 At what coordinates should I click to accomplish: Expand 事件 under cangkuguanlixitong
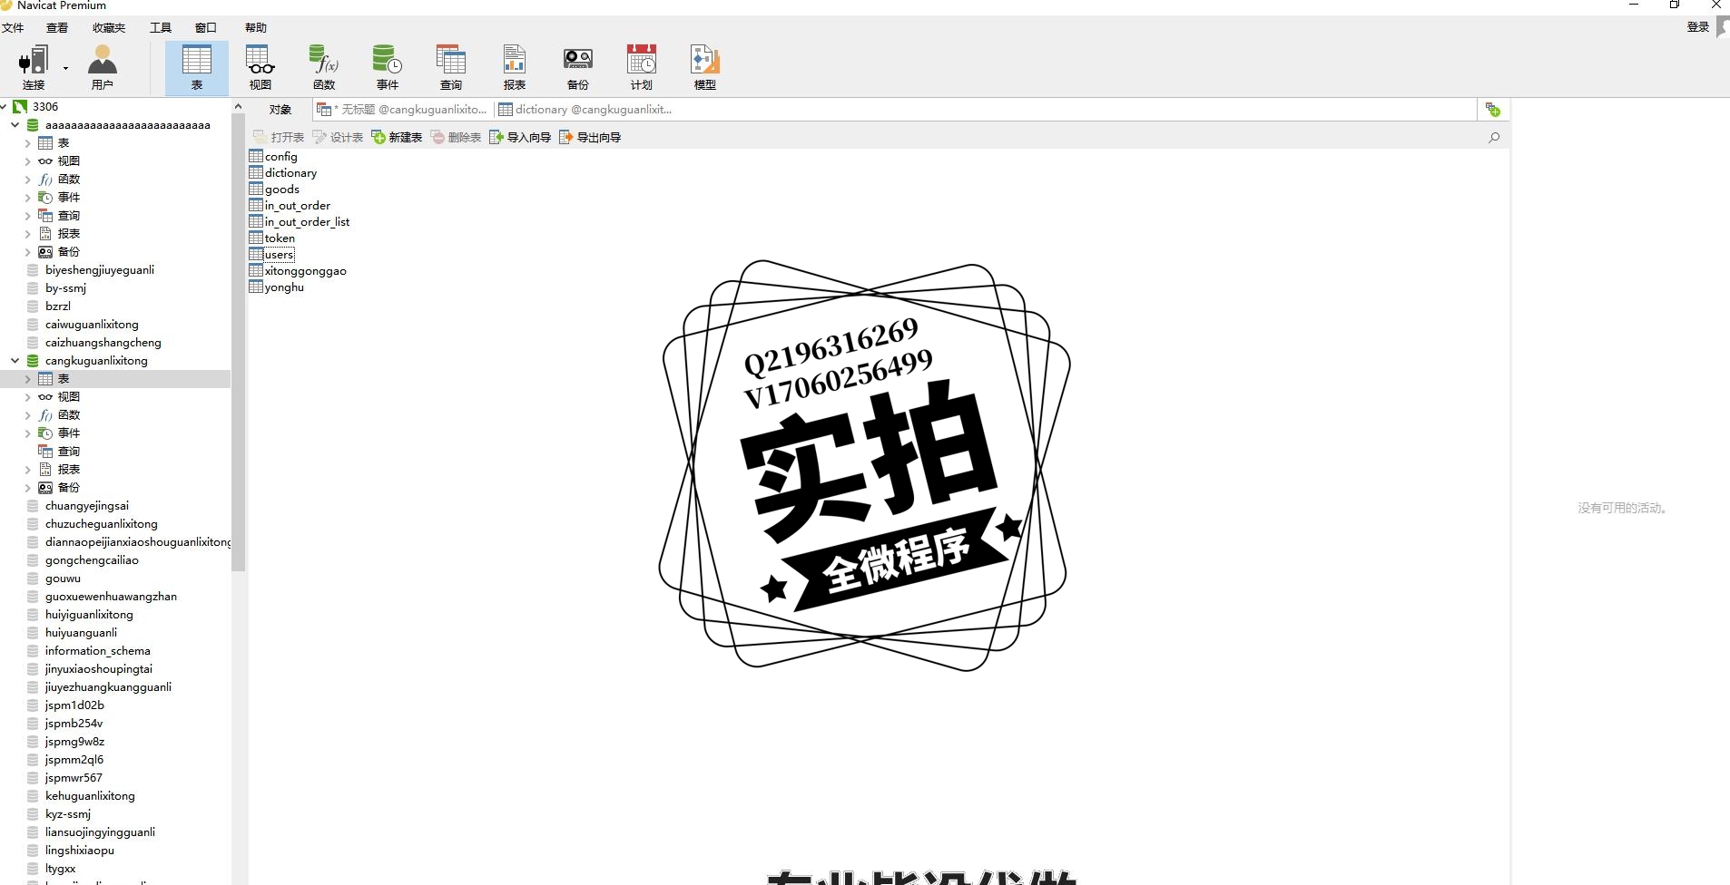coord(28,433)
